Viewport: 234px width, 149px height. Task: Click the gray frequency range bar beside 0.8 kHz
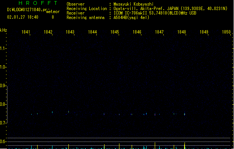click(x=7, y=104)
